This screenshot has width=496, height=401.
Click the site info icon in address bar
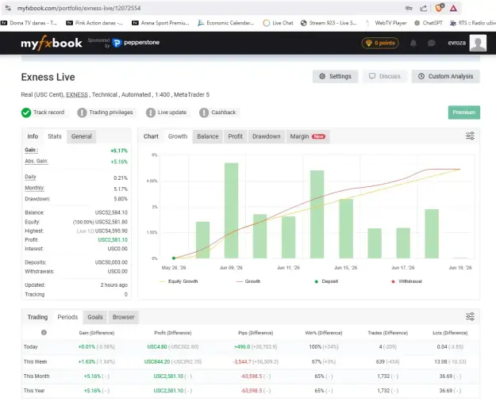pos(8,8)
